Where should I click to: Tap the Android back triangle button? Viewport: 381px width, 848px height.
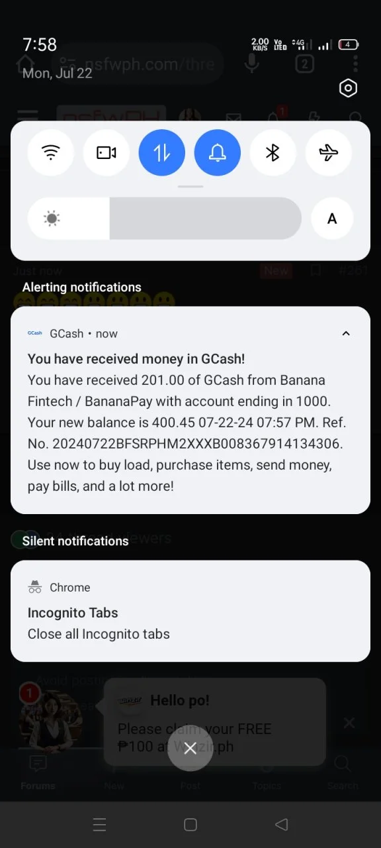(x=281, y=825)
